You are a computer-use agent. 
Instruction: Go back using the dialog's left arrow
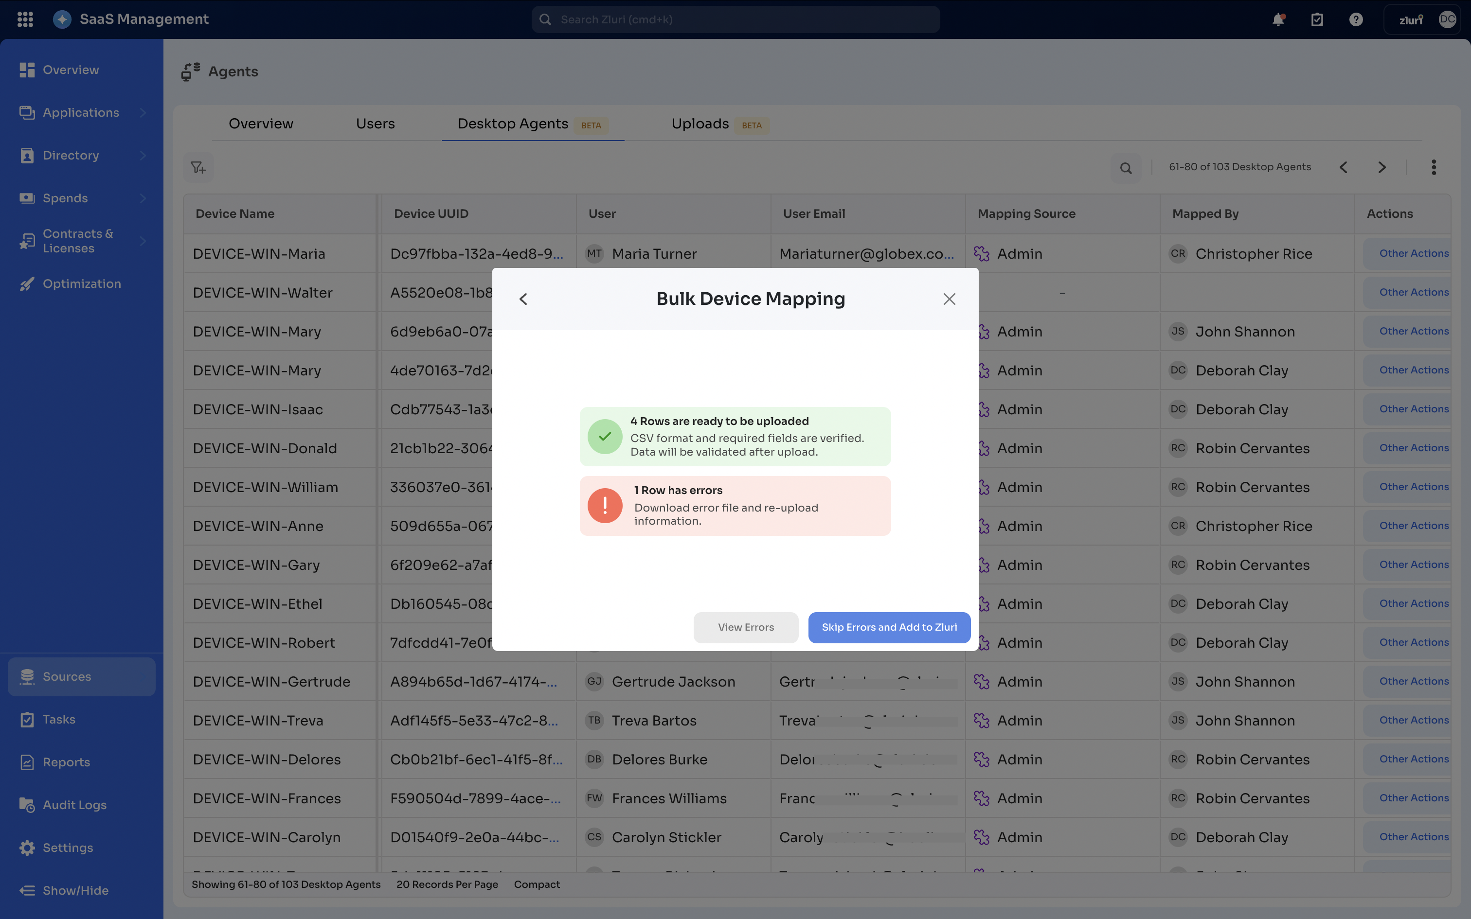pos(523,299)
